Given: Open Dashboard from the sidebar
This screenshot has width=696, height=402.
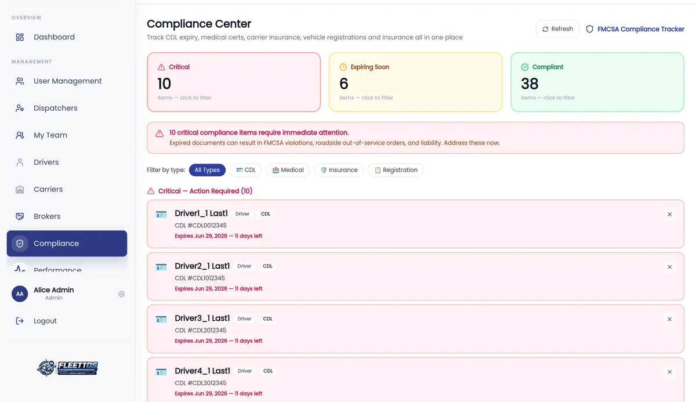Looking at the screenshot, I should point(67,37).
